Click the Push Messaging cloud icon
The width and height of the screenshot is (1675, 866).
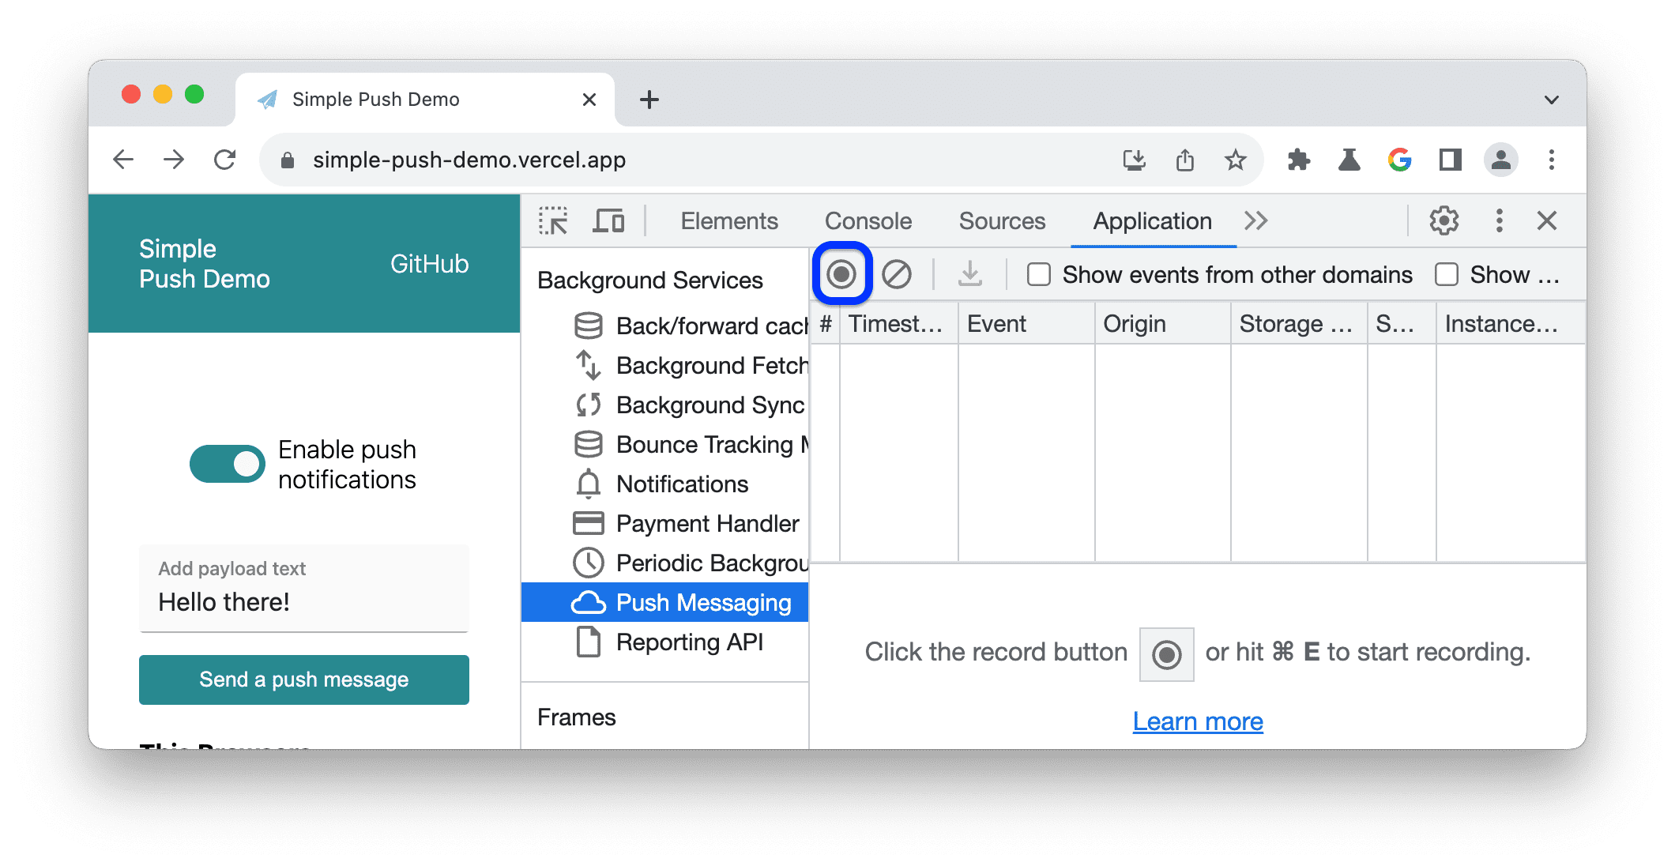pyautogui.click(x=587, y=602)
